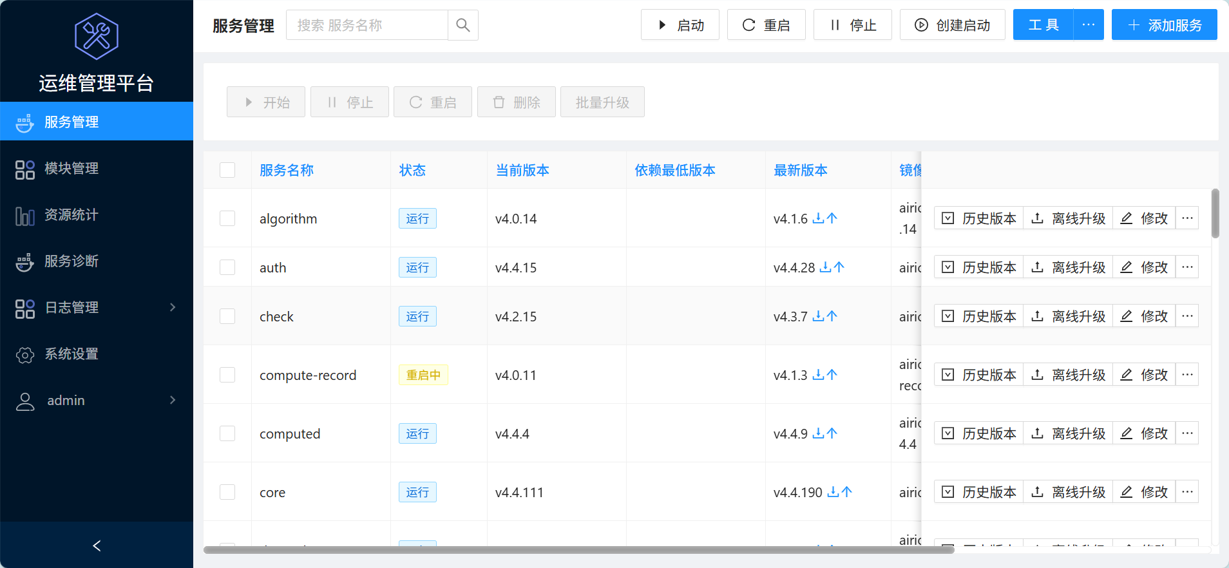
Task: Open 服务管理 in the sidebar
Action: coord(97,122)
